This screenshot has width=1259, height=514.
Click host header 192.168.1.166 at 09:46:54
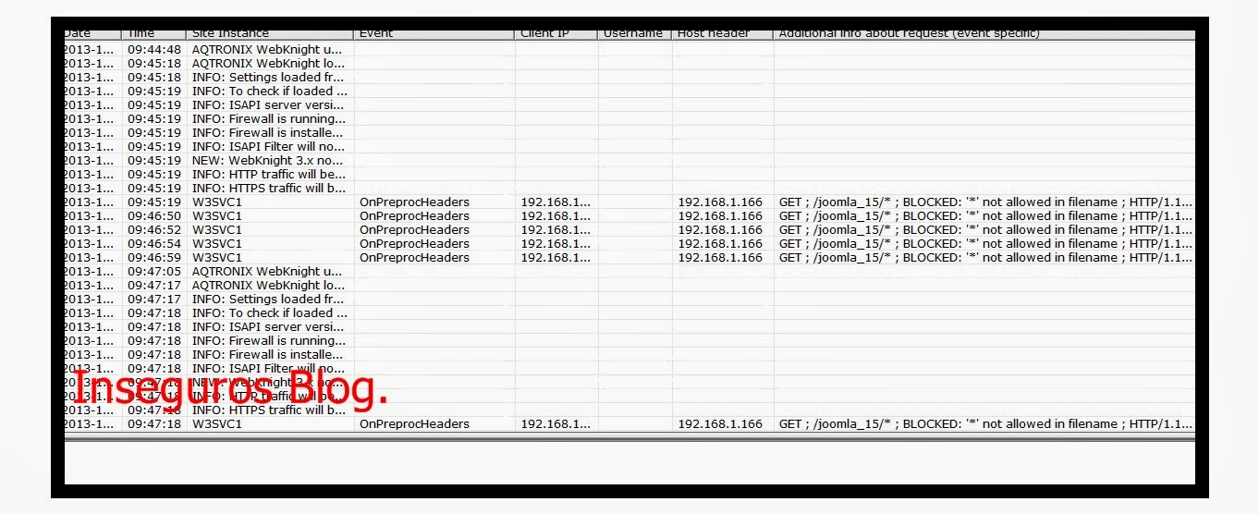point(720,244)
